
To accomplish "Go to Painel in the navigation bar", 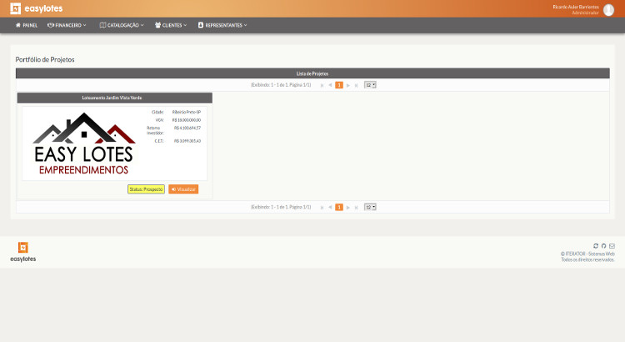I will pos(27,25).
